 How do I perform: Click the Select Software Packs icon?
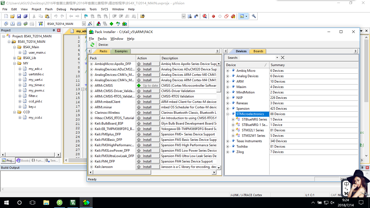click(x=118, y=24)
